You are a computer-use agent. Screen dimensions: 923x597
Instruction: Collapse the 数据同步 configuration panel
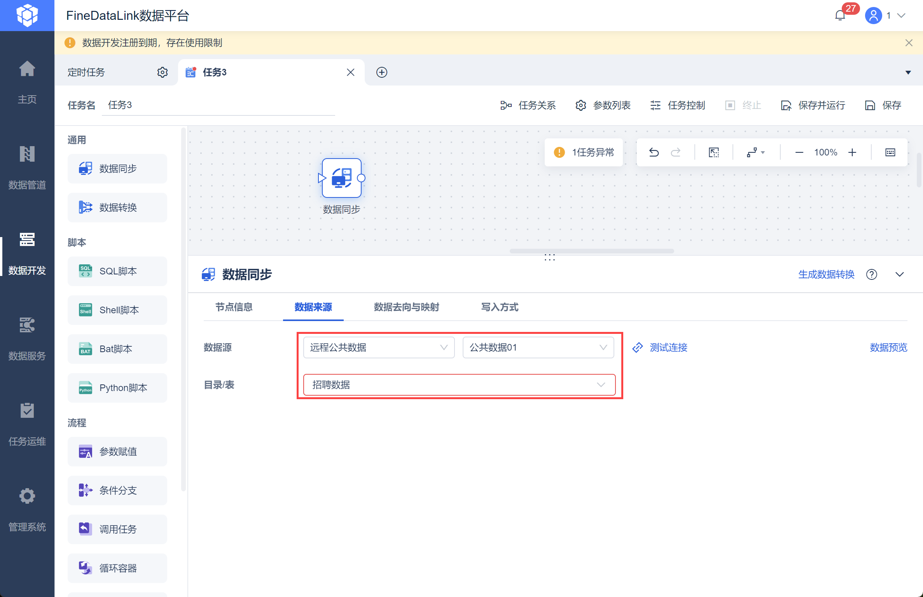click(900, 274)
